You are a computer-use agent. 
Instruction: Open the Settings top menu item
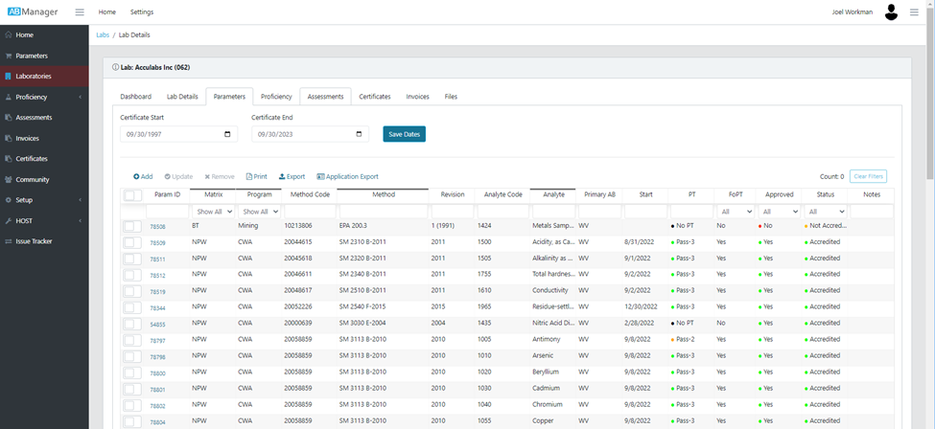click(142, 11)
